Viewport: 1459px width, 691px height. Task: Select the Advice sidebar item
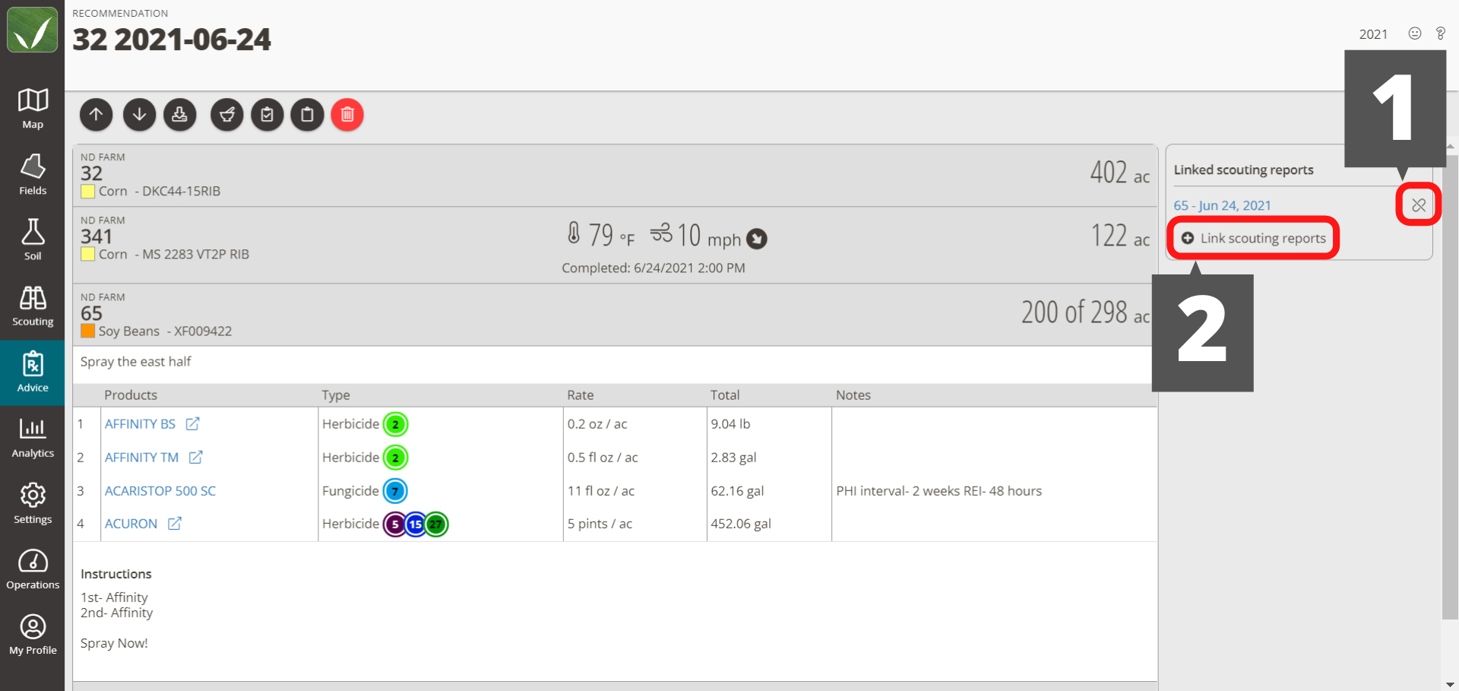point(33,372)
